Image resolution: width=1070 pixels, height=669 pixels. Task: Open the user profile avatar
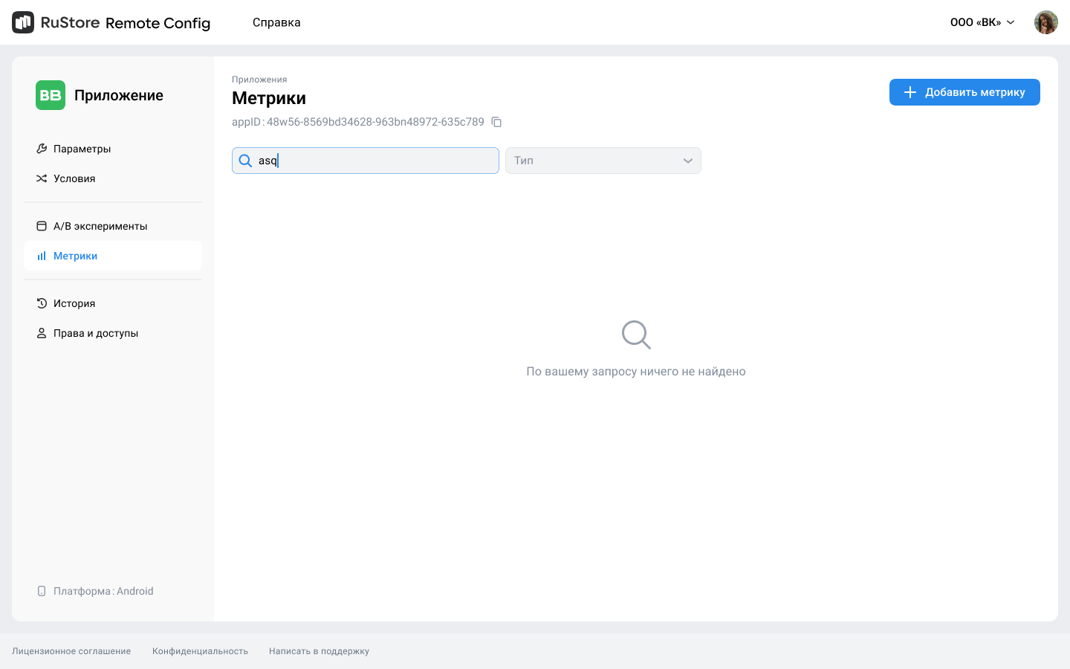(x=1045, y=22)
